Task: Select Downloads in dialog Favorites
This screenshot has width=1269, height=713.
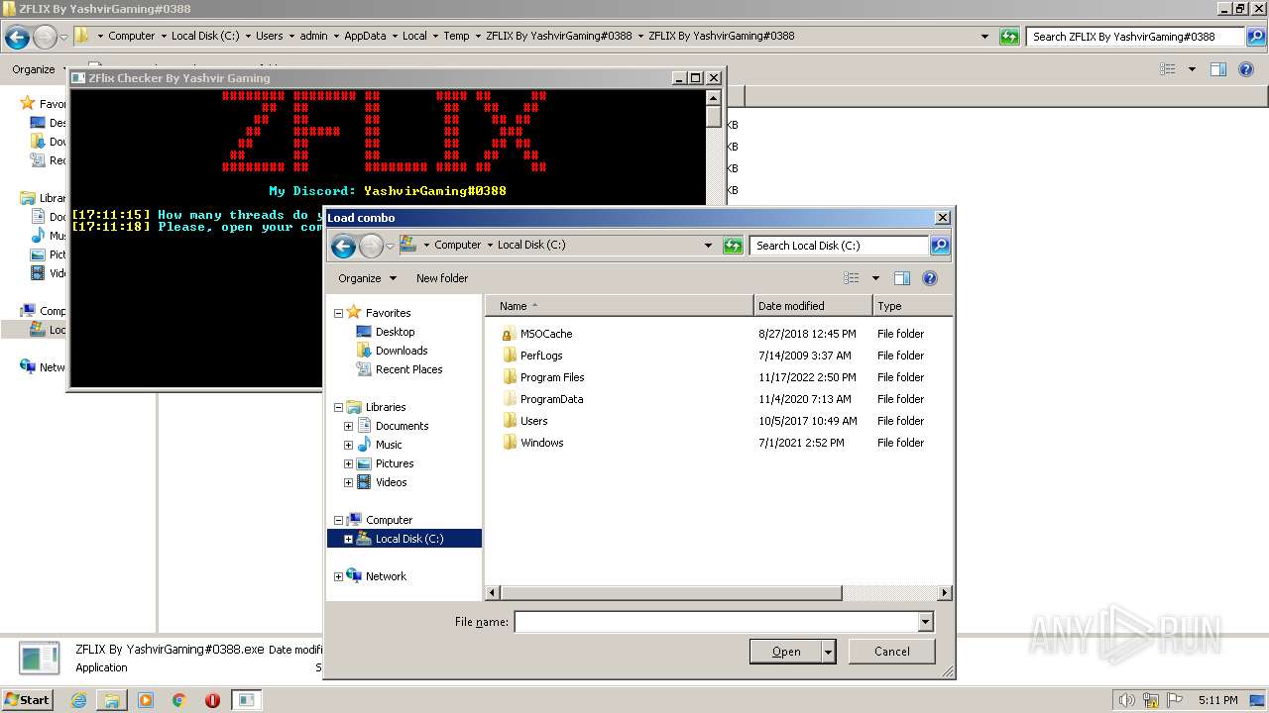Action: (x=402, y=351)
